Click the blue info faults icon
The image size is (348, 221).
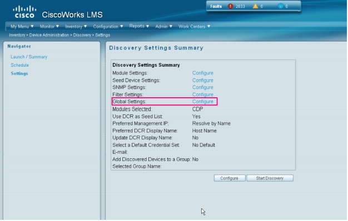281,6
